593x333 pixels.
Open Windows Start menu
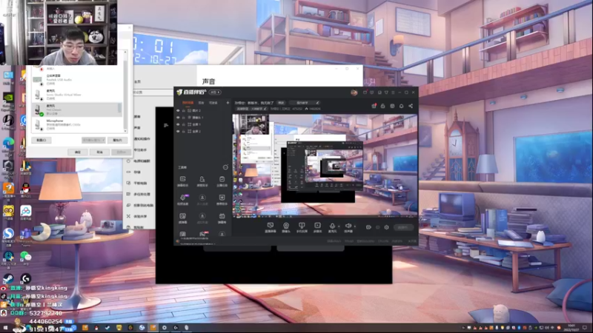click(x=5, y=328)
